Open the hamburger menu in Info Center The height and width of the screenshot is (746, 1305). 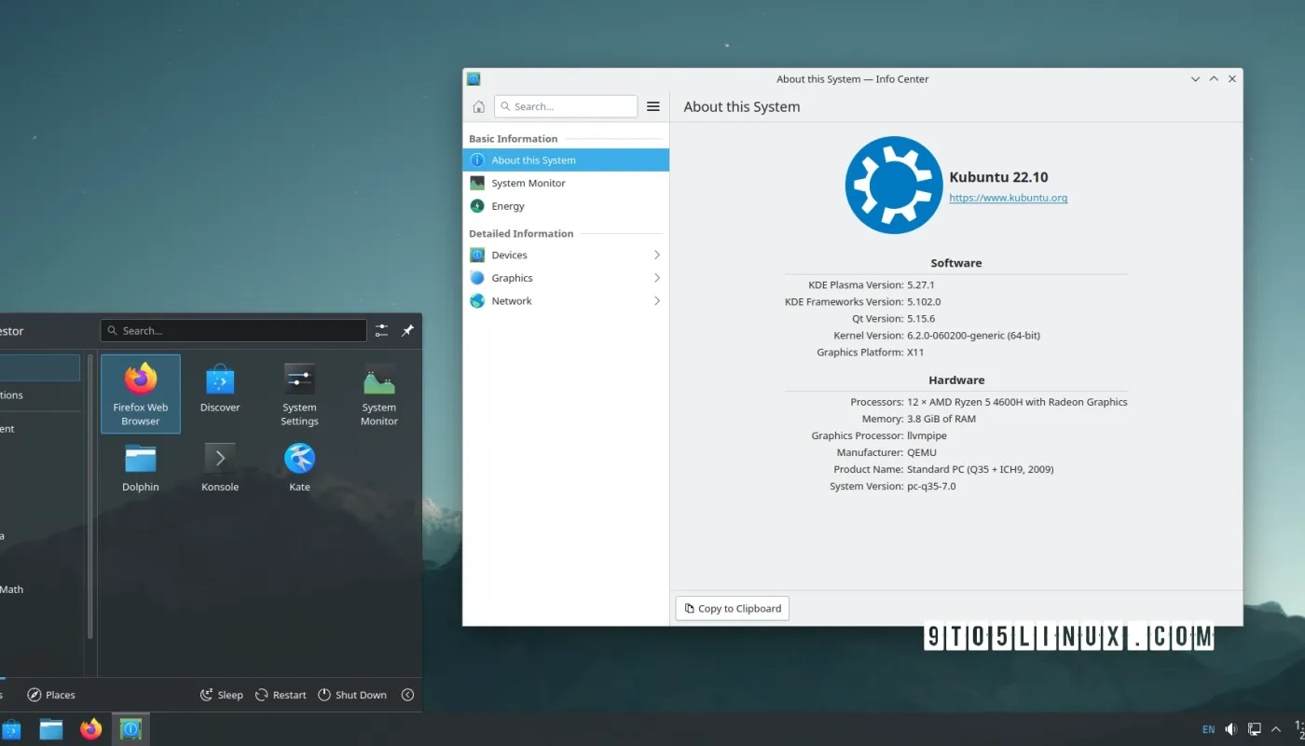[x=652, y=106]
